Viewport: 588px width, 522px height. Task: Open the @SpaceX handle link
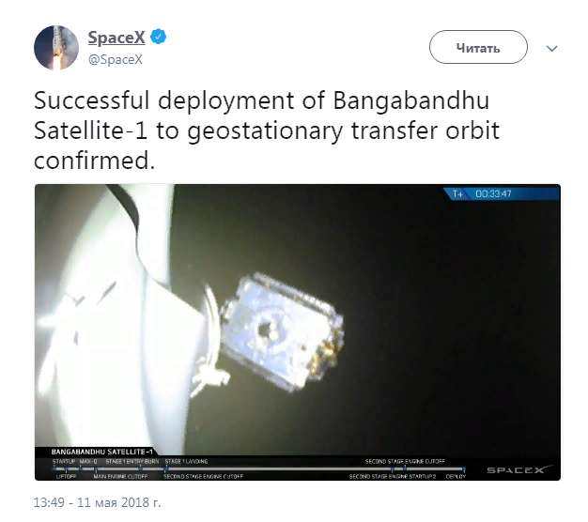[x=116, y=59]
